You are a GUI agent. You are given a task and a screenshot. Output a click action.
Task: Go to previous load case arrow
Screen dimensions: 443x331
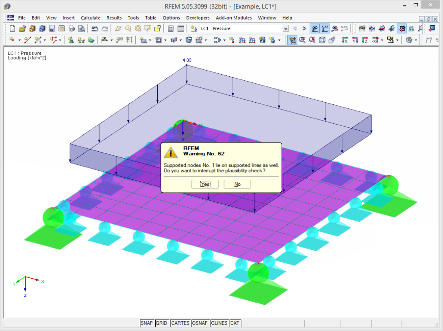pyautogui.click(x=295, y=28)
